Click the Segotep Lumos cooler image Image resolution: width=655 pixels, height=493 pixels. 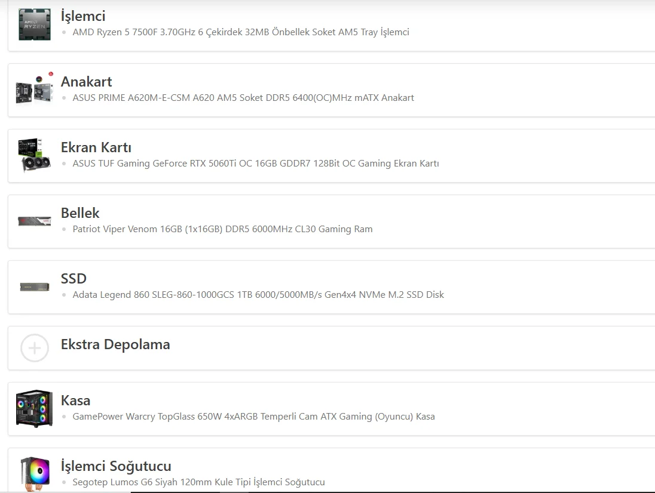(x=34, y=474)
